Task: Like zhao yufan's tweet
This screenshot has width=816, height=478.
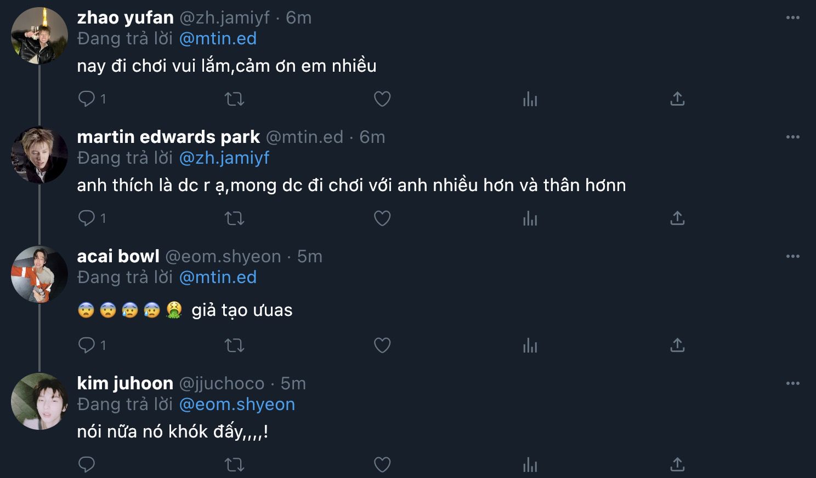Action: point(382,99)
